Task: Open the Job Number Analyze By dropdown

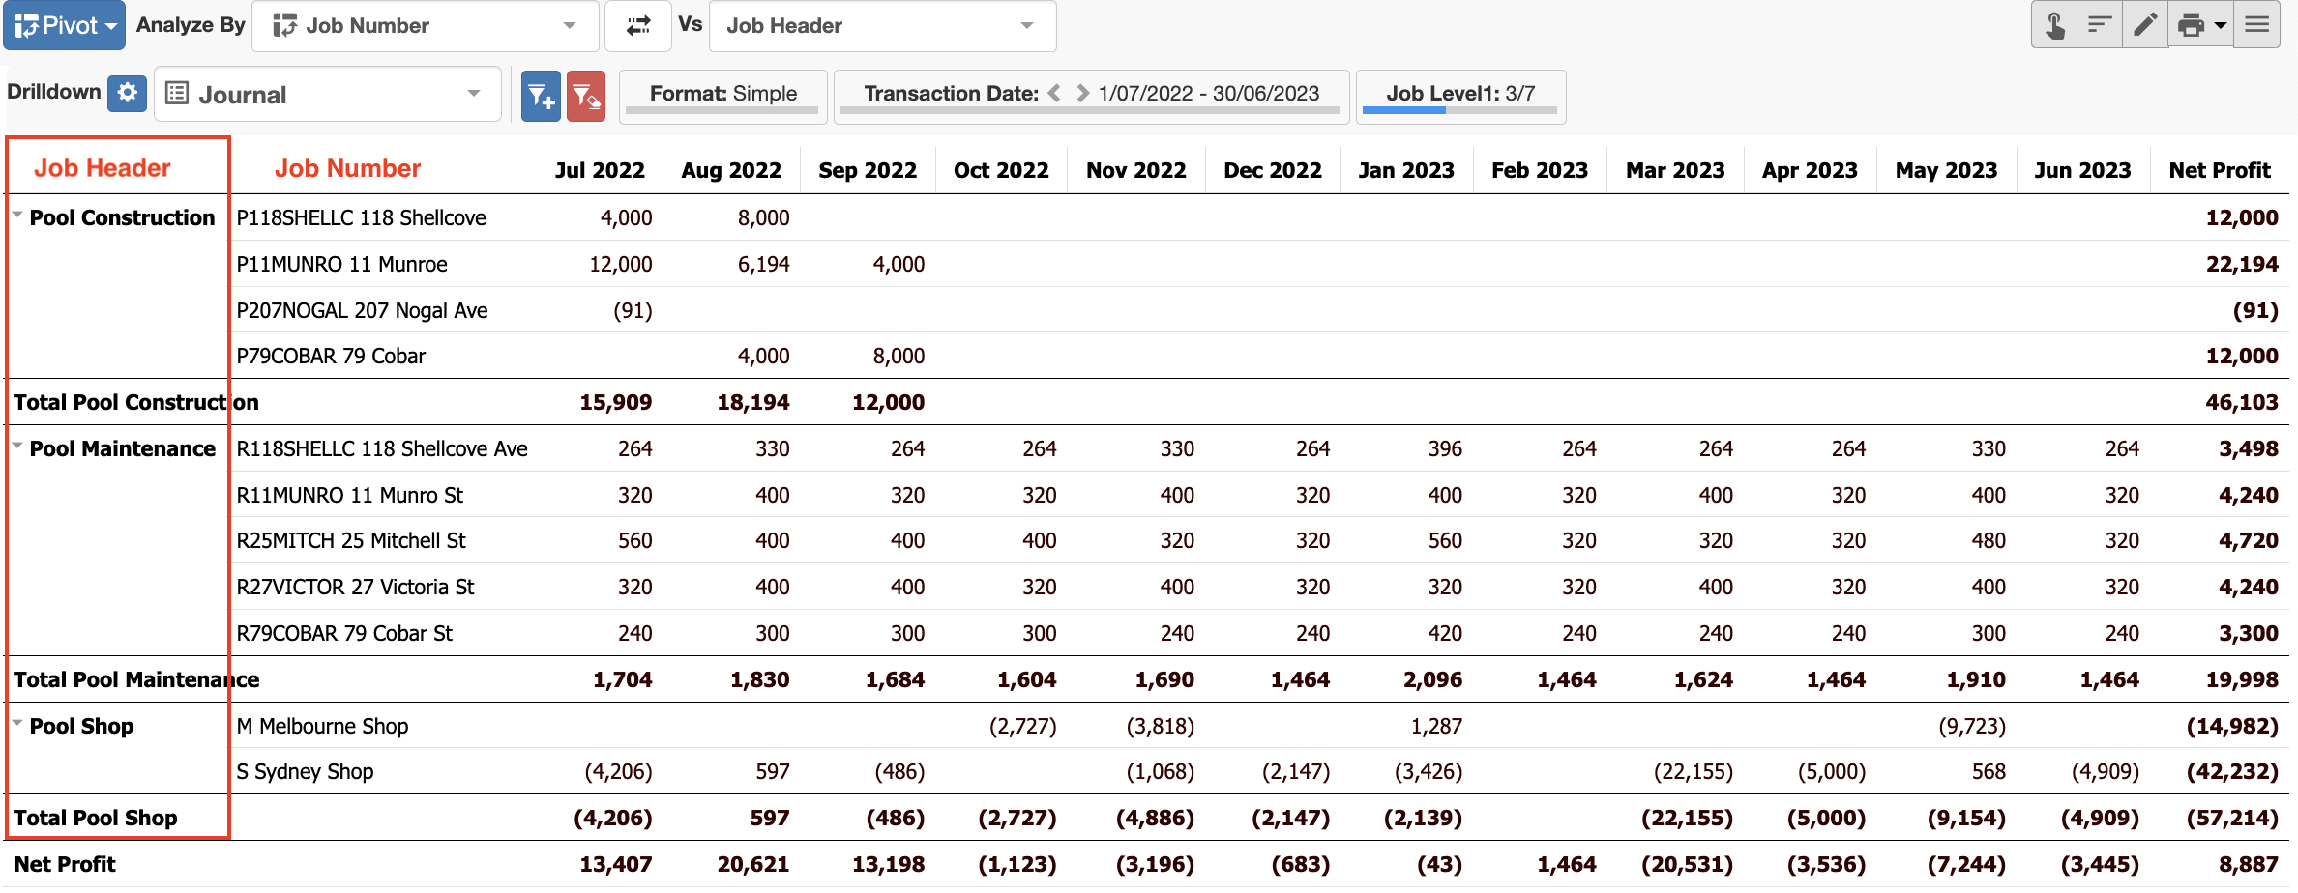Action: (426, 25)
